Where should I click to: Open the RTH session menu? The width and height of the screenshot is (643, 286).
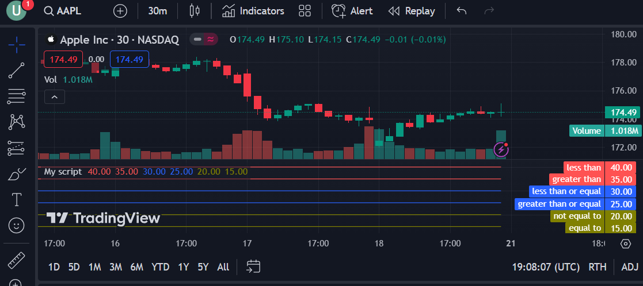coord(598,267)
